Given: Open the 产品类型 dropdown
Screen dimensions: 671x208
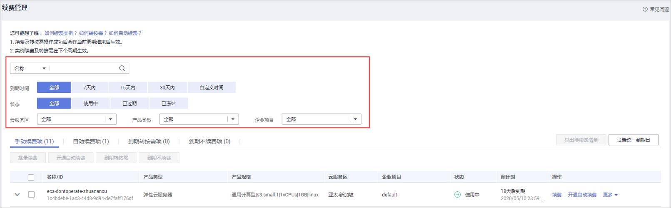Looking at the screenshot, I should coord(199,119).
